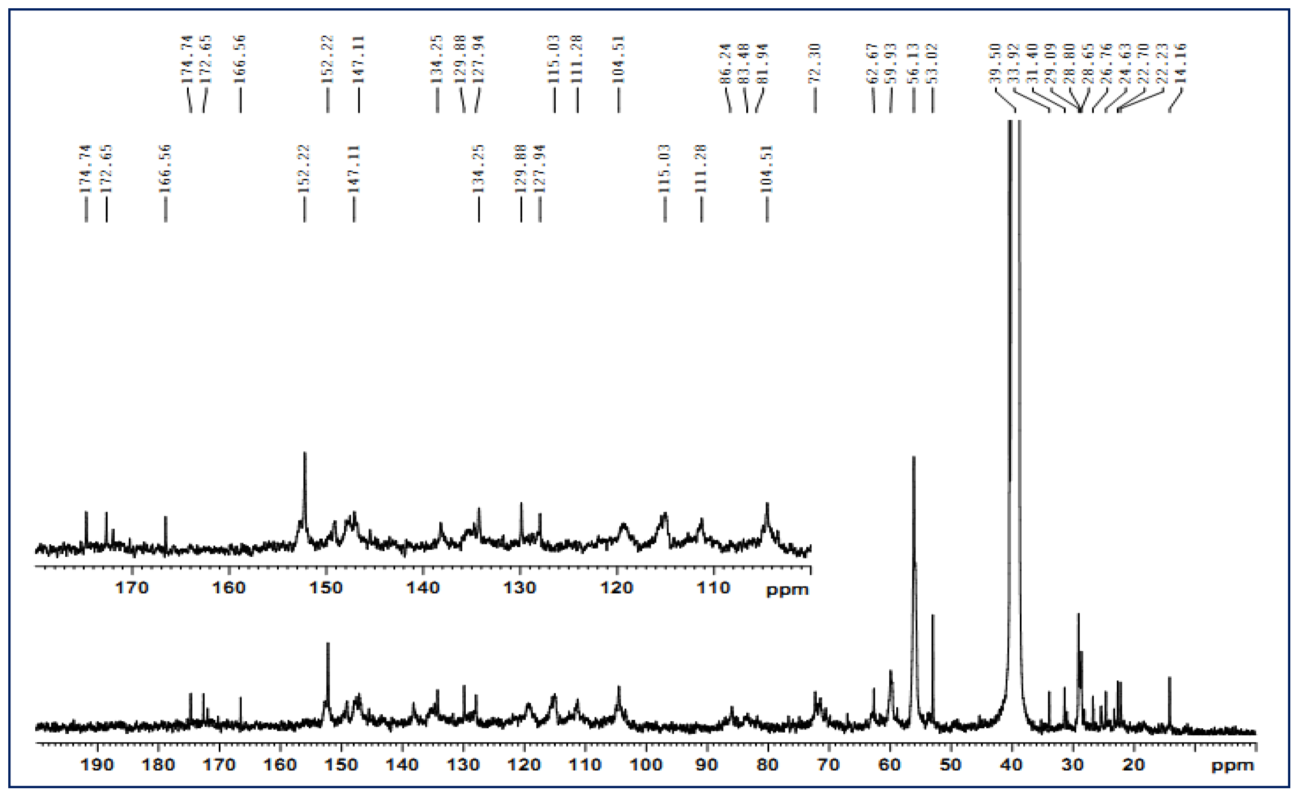The width and height of the screenshot is (1299, 797).
Task: Click the ppm unit on the inset axis
Action: click(x=787, y=590)
